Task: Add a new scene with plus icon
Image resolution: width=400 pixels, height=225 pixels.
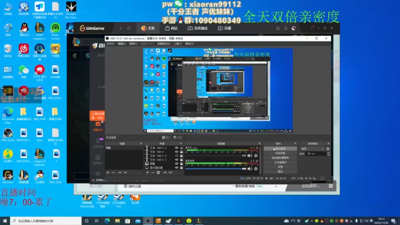Action: pyautogui.click(x=107, y=172)
